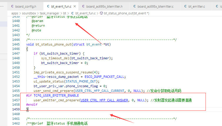Screen dimensions: 222x126
Task: Click on 'bt_status_phone_out' function name
Action: click(x=54, y=44)
